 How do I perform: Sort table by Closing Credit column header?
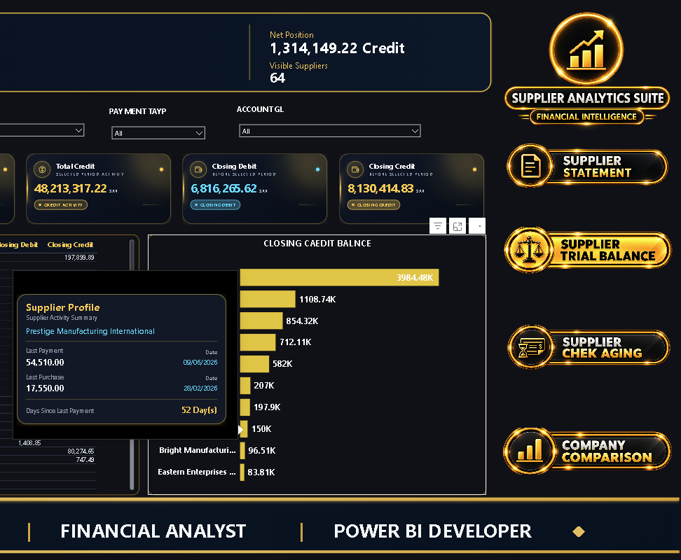pyautogui.click(x=70, y=244)
